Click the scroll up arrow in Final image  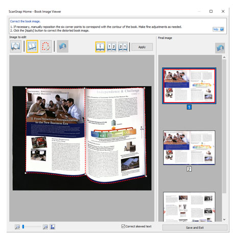224,57
